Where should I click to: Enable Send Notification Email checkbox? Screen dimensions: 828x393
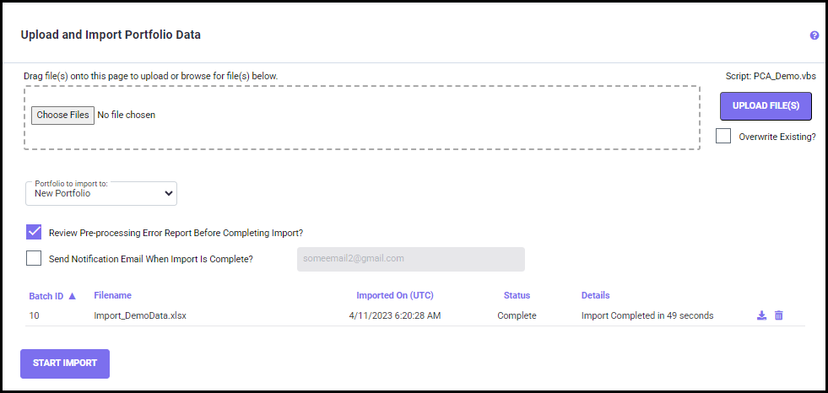[34, 259]
